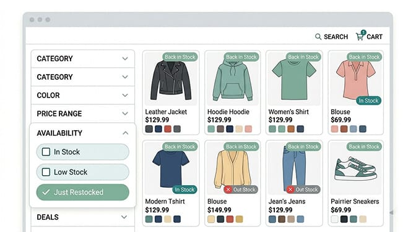Screen dimensions: 416x232
Task: Select brown swatch for Hoodie Hoodie
Action: pyautogui.click(x=220, y=129)
